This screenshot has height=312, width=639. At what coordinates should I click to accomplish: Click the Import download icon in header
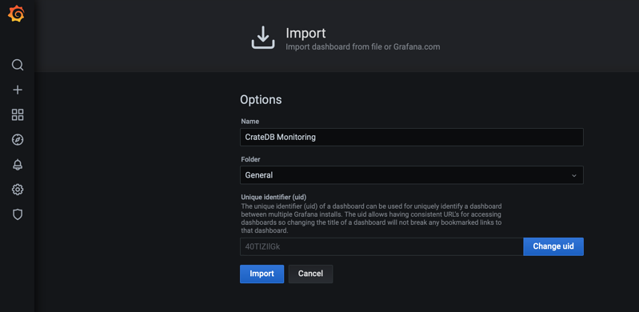(263, 38)
